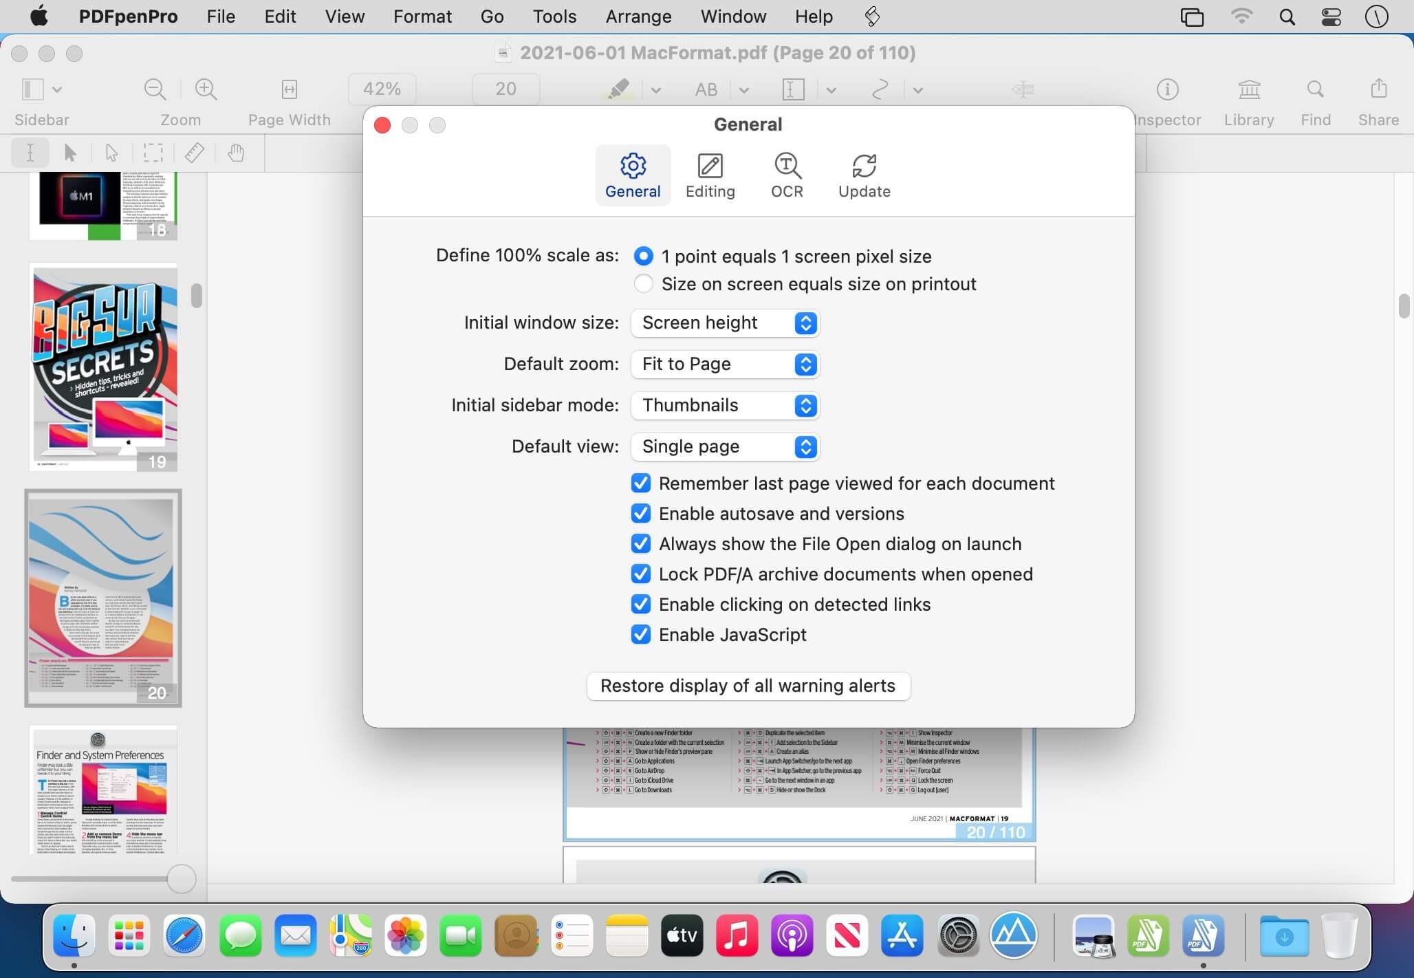Choose the outlined arrow select tool

point(111,153)
